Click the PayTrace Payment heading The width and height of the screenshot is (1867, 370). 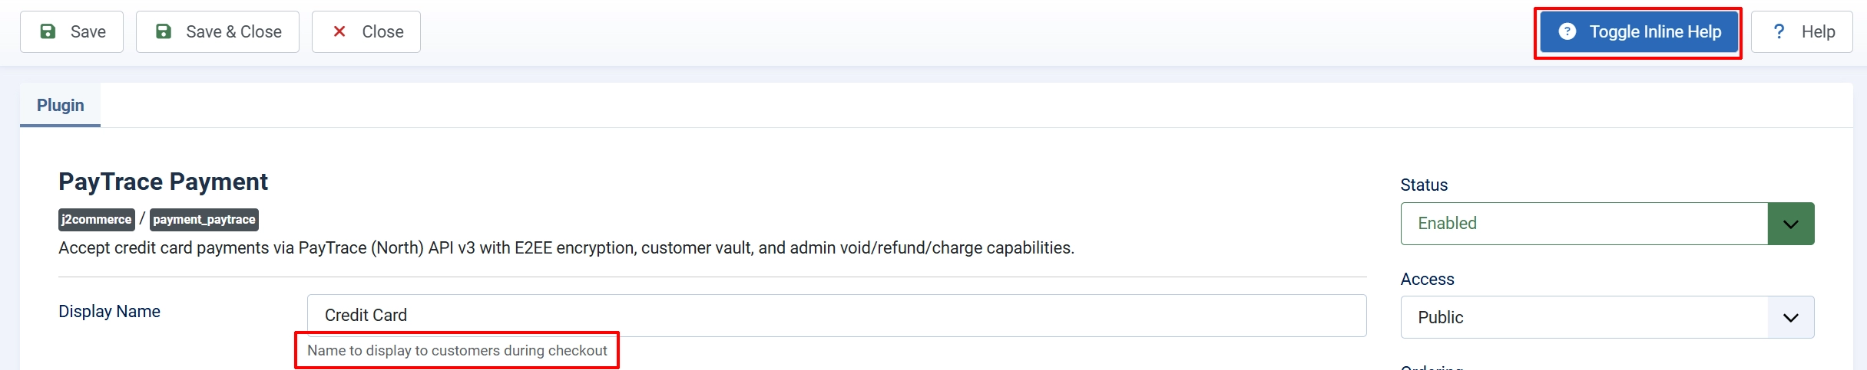click(x=163, y=182)
